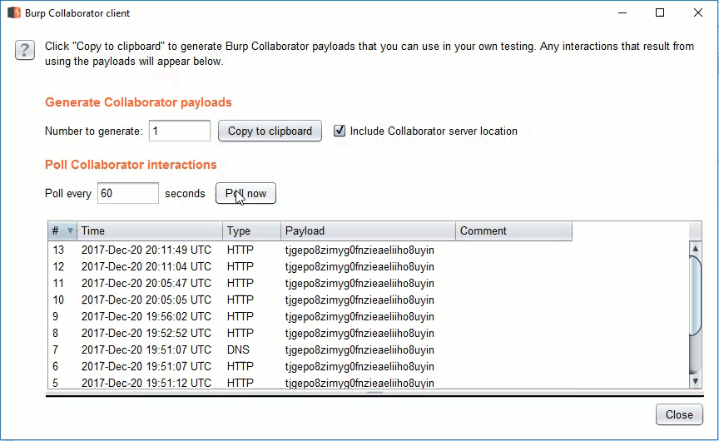
Task: Select interaction row 13
Action: [368, 250]
